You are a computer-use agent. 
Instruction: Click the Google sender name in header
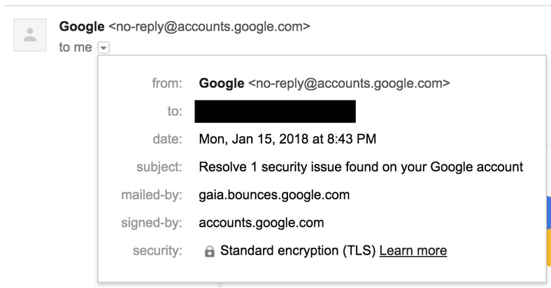(x=82, y=26)
